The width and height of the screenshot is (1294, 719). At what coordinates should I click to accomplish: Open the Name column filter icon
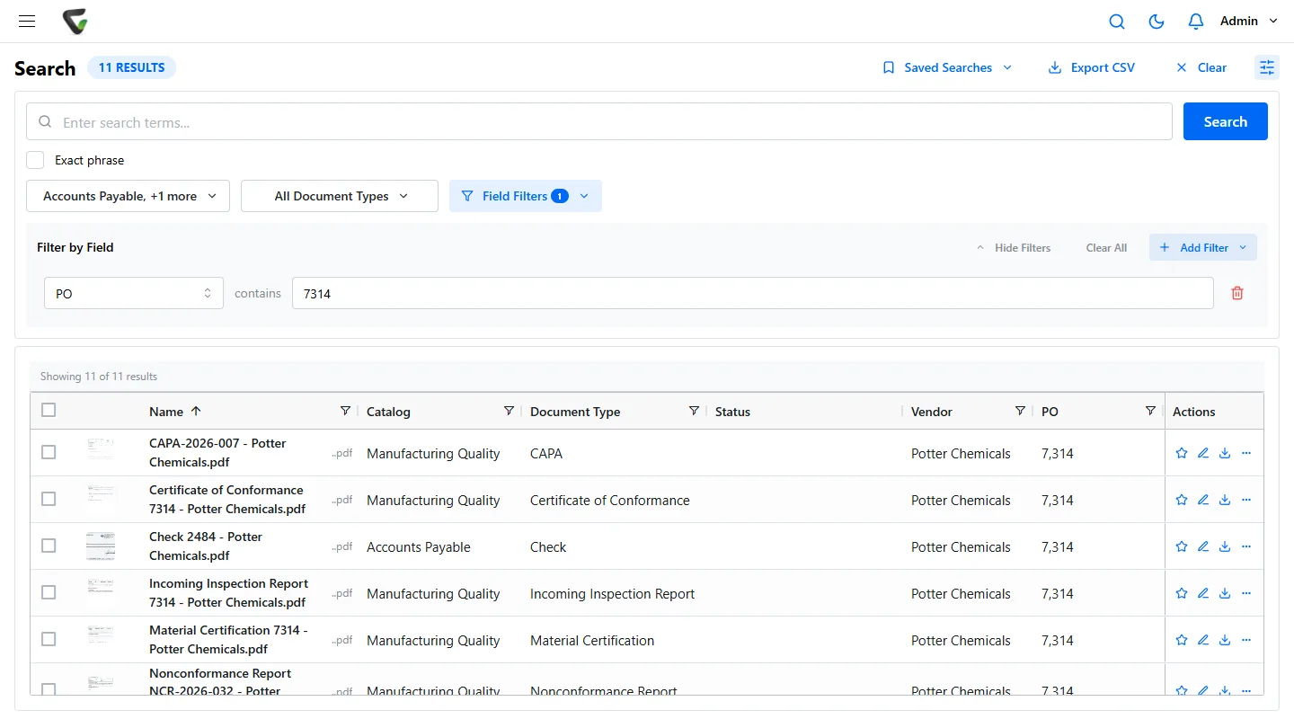pyautogui.click(x=345, y=411)
